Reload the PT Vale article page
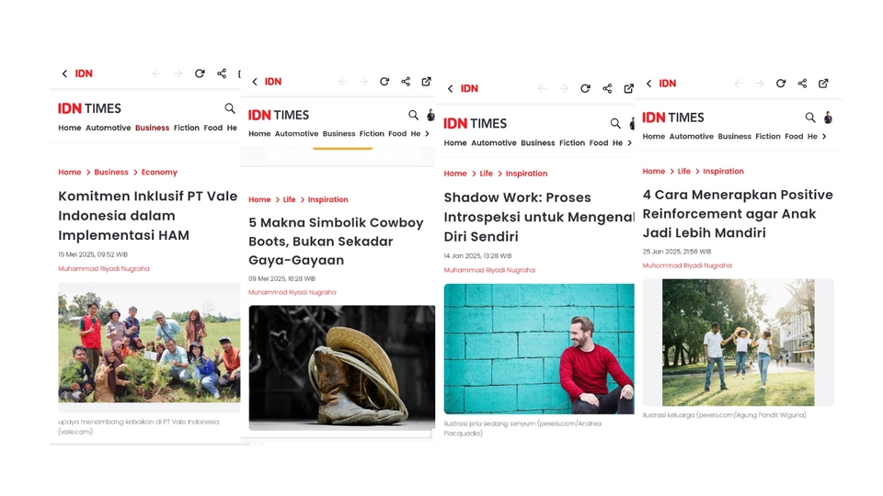The image size is (883, 496). 200,73
